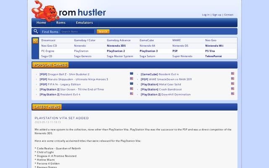Click the flag icon beside Naruto Shippuden Ultimate Ninja Heroes 3
Viewport: 269px width, 168px height.
[132, 79]
